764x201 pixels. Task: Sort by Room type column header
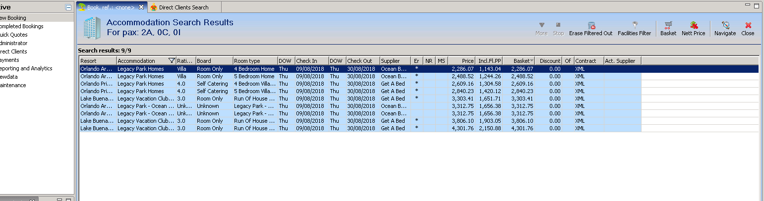[255, 61]
